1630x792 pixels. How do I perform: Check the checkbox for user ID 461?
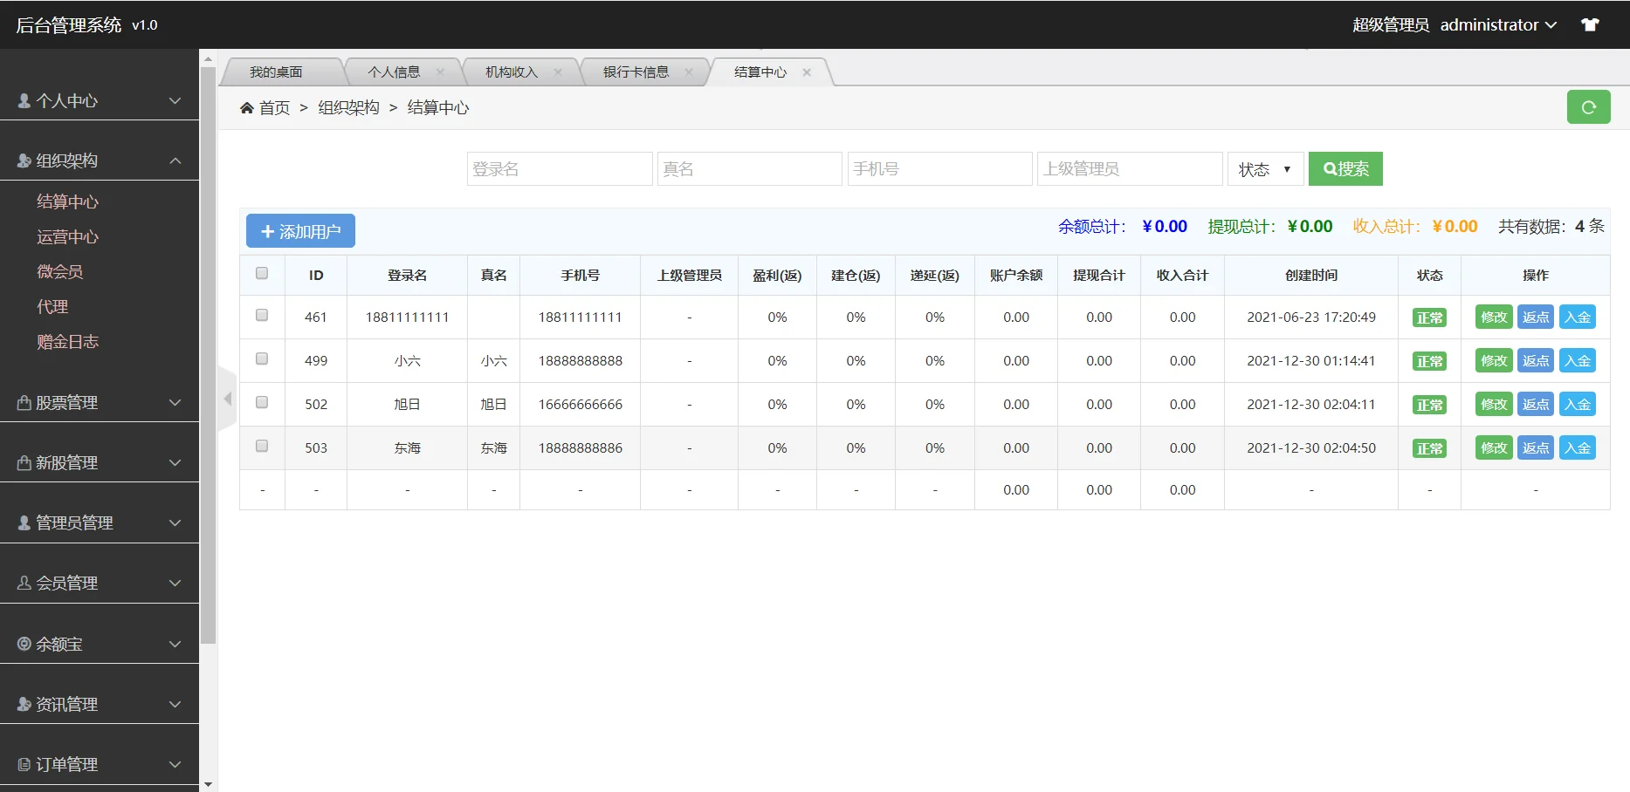[x=261, y=315]
